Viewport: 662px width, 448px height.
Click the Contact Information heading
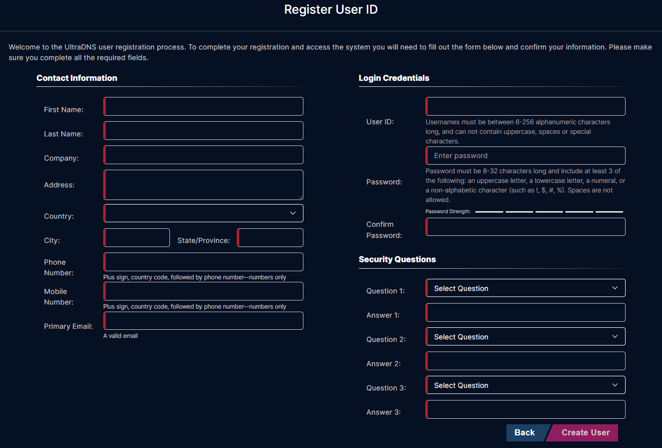click(77, 78)
